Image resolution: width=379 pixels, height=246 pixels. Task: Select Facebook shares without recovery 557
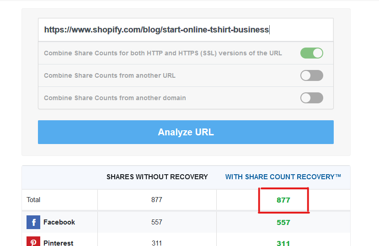157,222
